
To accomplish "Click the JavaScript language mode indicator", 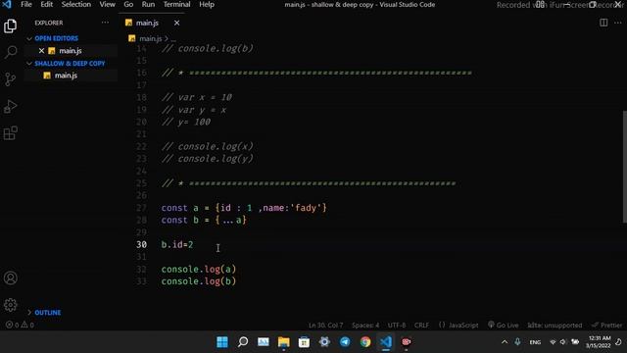I will pos(458,325).
